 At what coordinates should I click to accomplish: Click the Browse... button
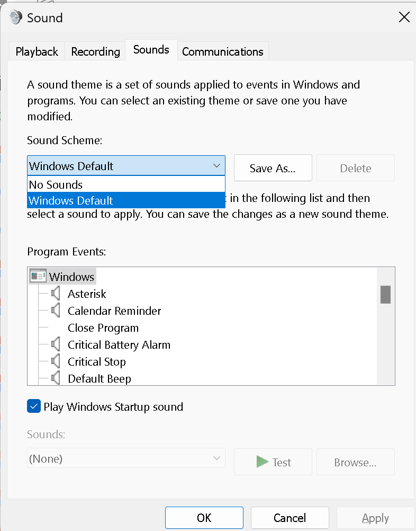[356, 462]
